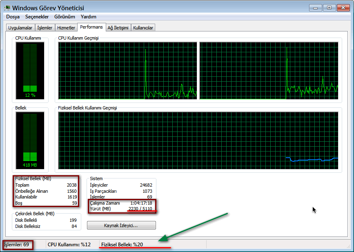Click the Çalışma Zamanı value 1:04:17:18
This screenshot has width=354, height=252.
141,203
